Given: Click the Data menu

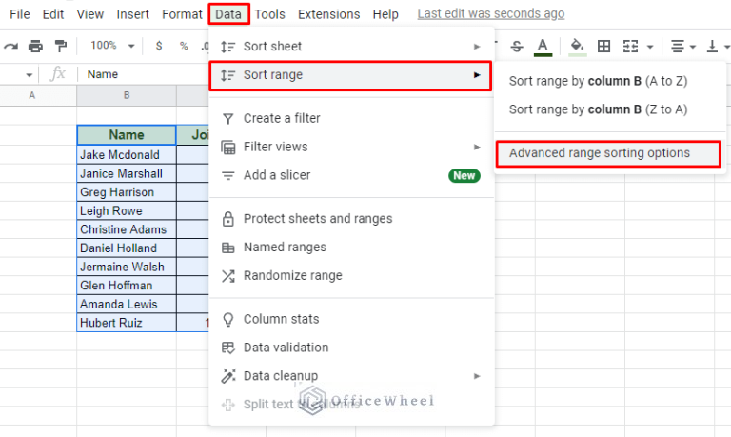Looking at the screenshot, I should (228, 14).
